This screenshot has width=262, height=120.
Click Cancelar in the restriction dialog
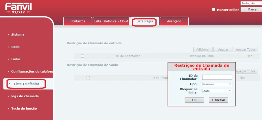(219, 100)
